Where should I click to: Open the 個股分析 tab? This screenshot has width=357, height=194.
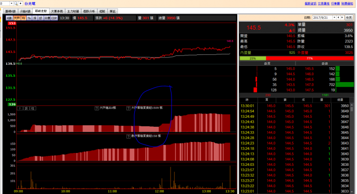tap(89, 11)
